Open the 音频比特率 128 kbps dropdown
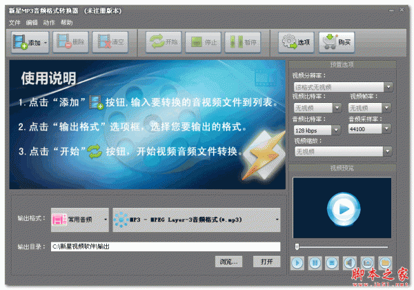This screenshot has height=290, width=414. point(336,130)
